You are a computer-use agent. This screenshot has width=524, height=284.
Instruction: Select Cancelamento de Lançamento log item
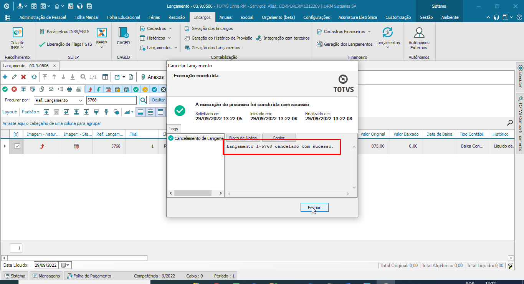click(x=196, y=138)
